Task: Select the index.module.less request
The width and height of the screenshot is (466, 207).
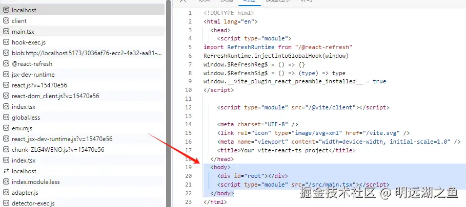Action: (83, 182)
